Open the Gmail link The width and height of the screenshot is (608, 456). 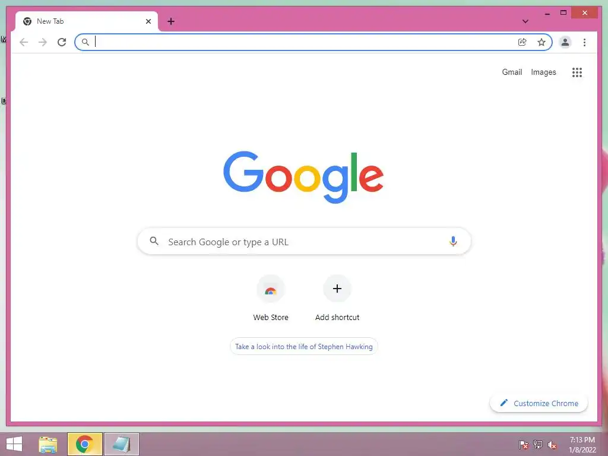coord(512,72)
